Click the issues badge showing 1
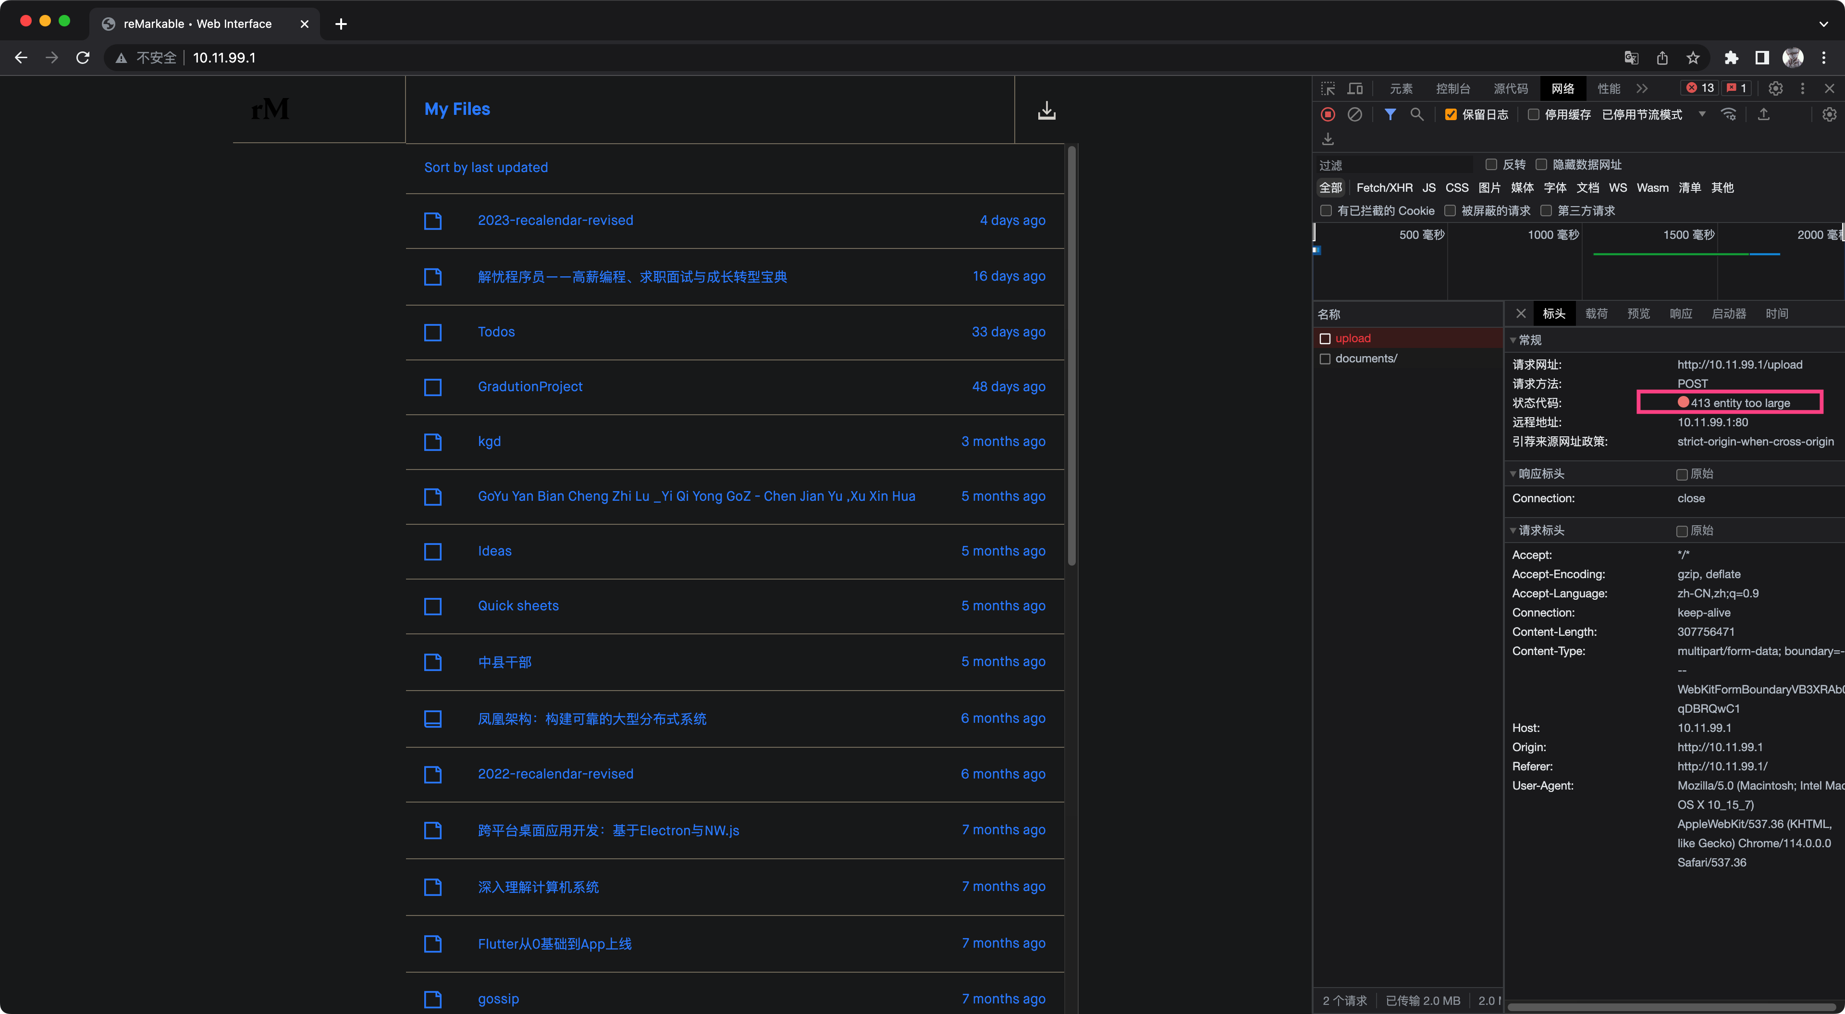The width and height of the screenshot is (1845, 1014). coord(1736,88)
